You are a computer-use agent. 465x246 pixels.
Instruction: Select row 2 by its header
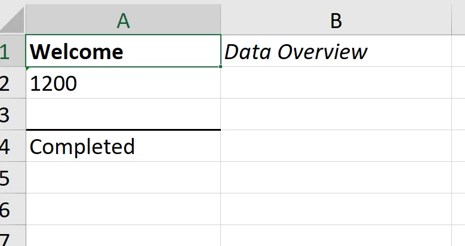(x=6, y=84)
